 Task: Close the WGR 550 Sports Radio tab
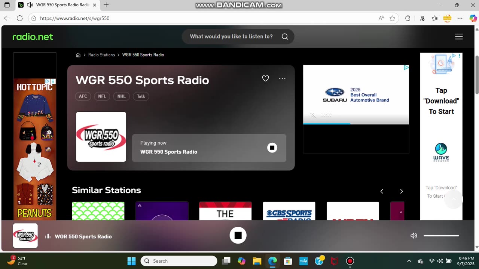[94, 5]
